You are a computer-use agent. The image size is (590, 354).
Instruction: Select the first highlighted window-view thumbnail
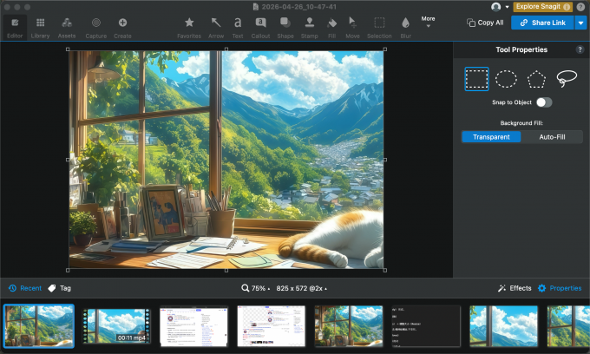tap(39, 326)
